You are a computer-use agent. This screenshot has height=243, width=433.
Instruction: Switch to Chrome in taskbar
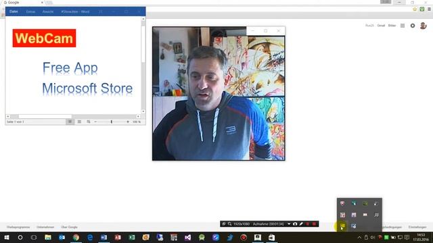[x=76, y=238]
